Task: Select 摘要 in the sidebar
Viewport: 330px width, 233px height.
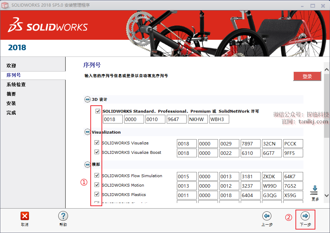Action: pos(11,94)
